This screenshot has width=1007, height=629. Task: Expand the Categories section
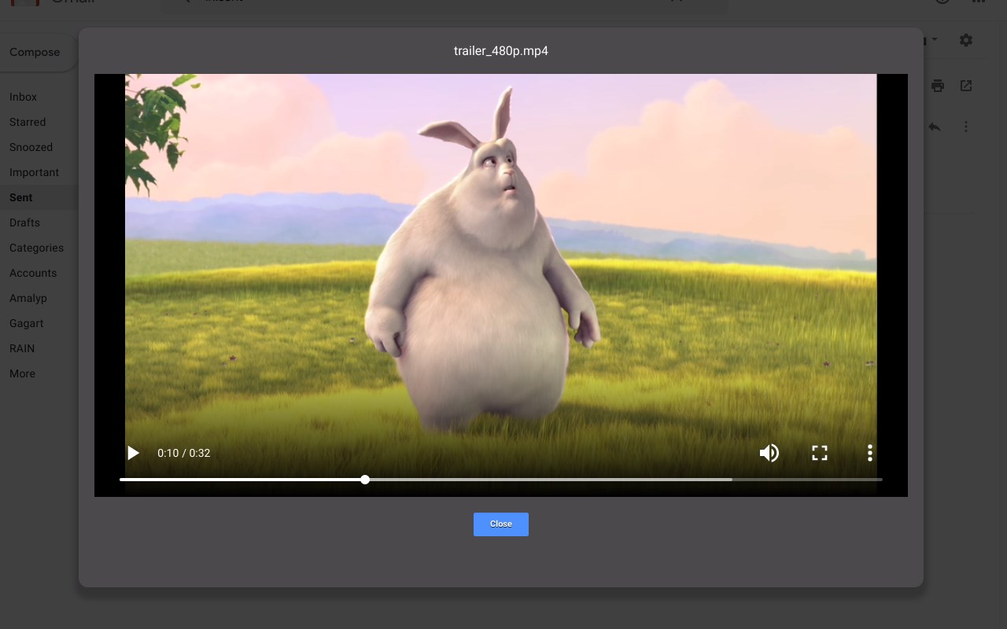coord(36,248)
